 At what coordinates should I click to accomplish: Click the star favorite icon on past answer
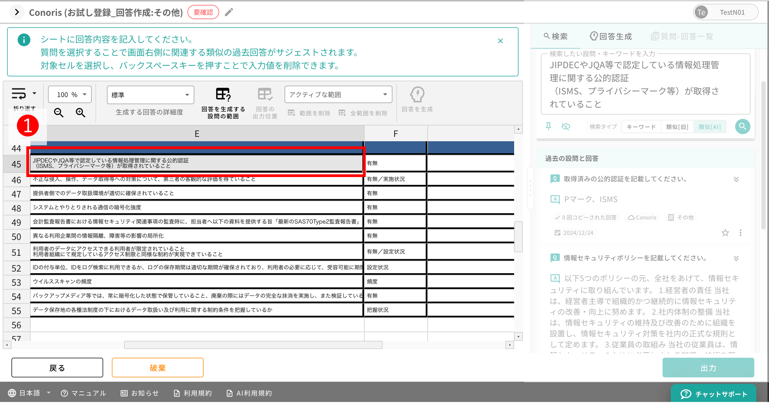725,233
